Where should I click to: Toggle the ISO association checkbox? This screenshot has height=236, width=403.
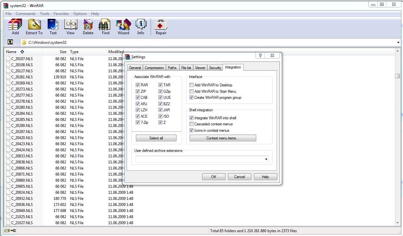coord(160,116)
